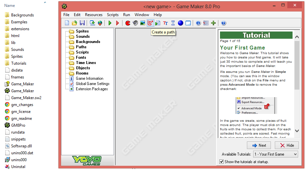Viewport: 307px width, 171px height.
Task: Run the game with the green play arrow
Action: (110, 23)
